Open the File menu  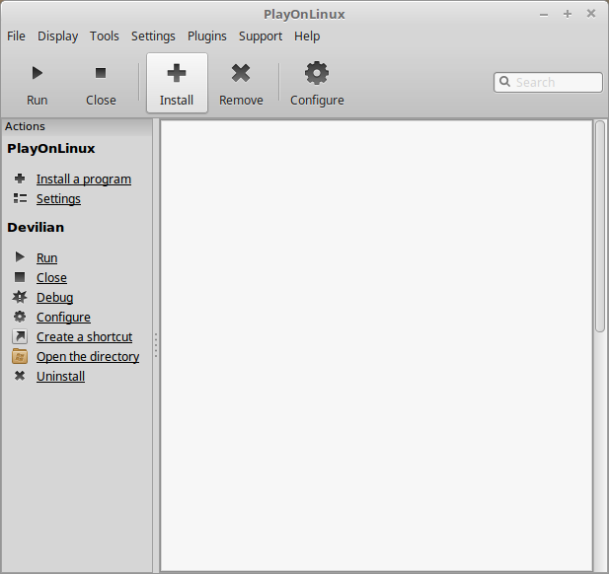point(17,36)
